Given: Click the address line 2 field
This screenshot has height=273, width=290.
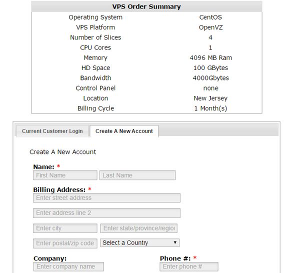Looking at the screenshot, I should [x=106, y=213].
